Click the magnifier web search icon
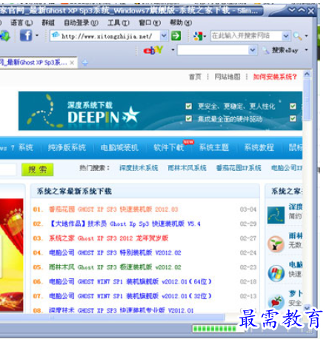 (297, 36)
